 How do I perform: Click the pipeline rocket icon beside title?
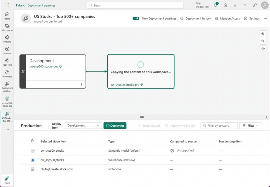(x=26, y=18)
